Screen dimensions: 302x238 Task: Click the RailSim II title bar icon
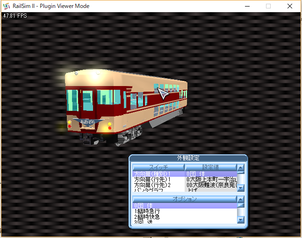(6, 6)
